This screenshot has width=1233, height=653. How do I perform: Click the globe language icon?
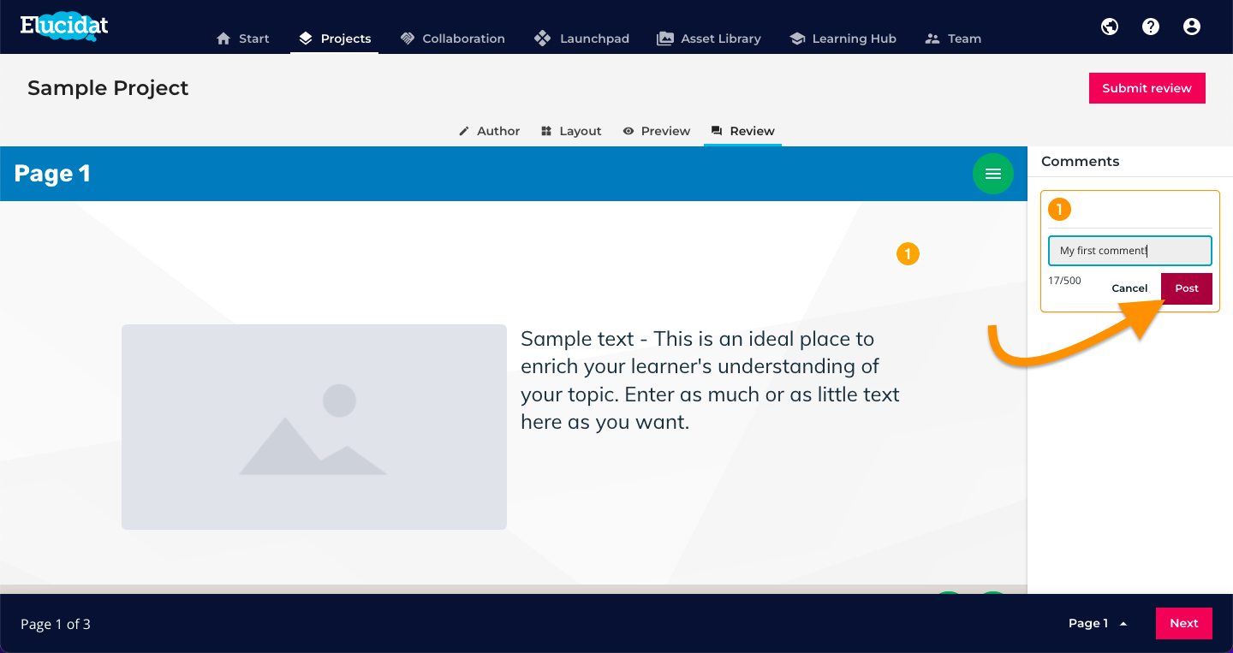1110,27
